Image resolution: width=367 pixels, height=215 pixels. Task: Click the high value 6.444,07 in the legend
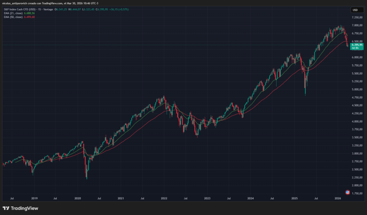(x=74, y=10)
